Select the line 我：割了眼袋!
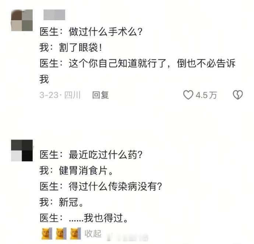The width and height of the screenshot is (254, 244). click(x=71, y=47)
